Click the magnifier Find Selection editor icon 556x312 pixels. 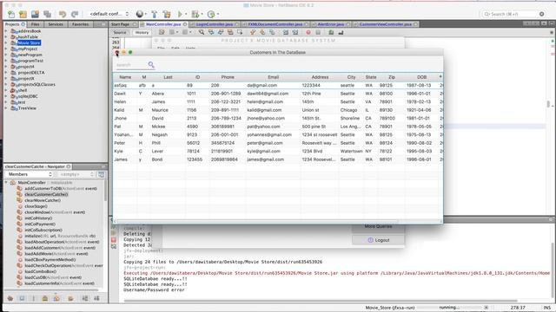coord(202,32)
